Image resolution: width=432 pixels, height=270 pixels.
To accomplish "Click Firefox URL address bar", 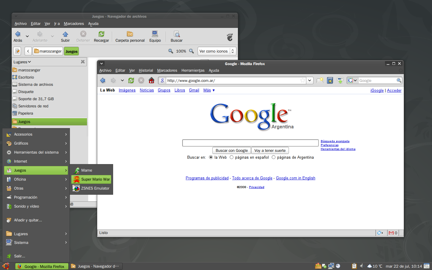I will coord(233,80).
